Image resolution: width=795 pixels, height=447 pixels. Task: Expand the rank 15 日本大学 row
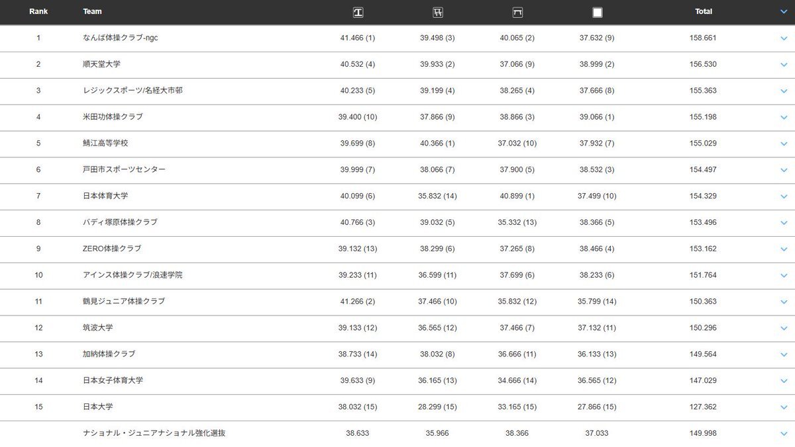(784, 407)
